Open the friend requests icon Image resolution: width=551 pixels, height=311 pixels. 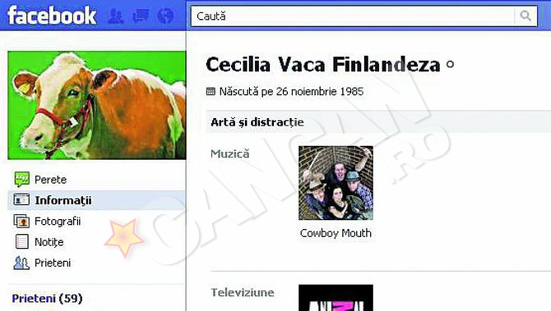pos(116,16)
